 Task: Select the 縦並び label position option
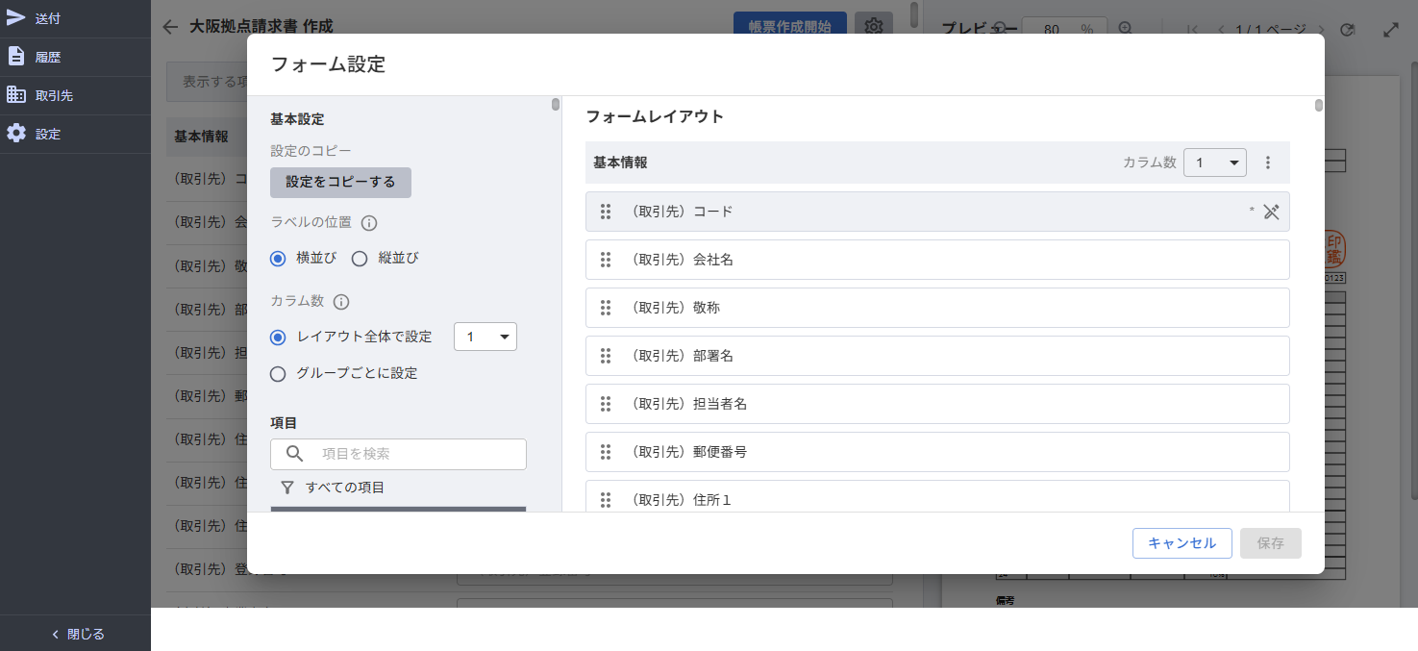360,259
